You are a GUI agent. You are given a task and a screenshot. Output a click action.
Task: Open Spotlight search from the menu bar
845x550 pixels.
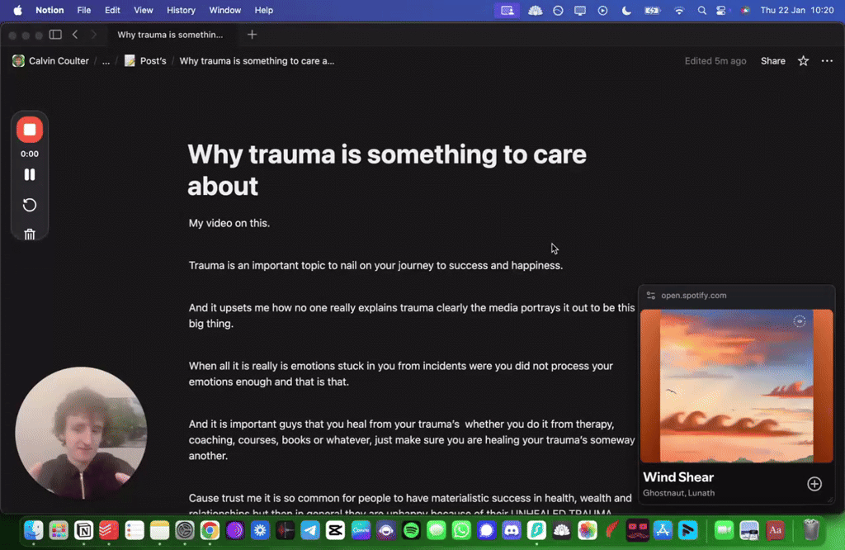click(701, 11)
